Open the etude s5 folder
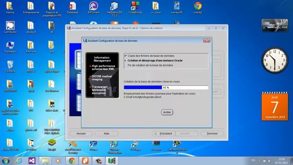Image resolution: width=293 pixels, height=165 pixels. click(31, 27)
